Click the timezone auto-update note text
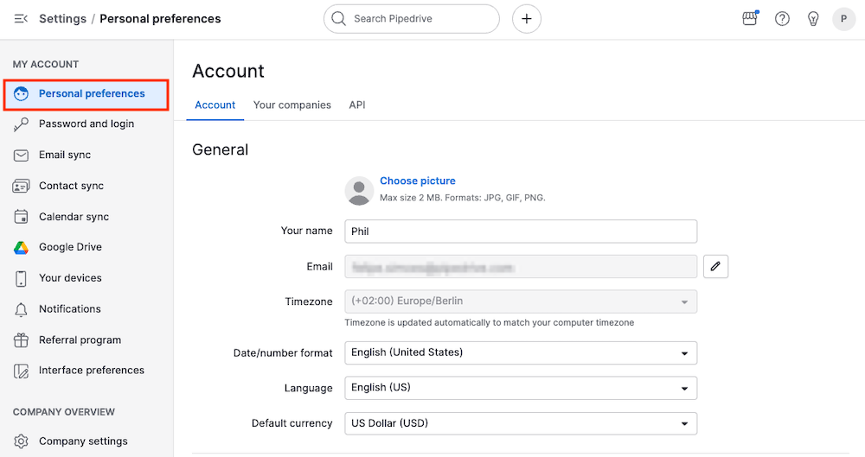This screenshot has height=457, width=865. (x=490, y=322)
